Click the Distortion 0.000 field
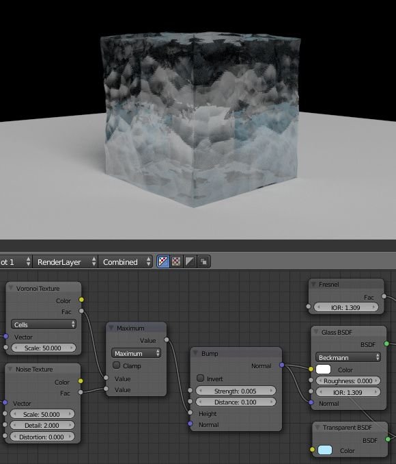Image resolution: width=396 pixels, height=464 pixels. pos(42,437)
